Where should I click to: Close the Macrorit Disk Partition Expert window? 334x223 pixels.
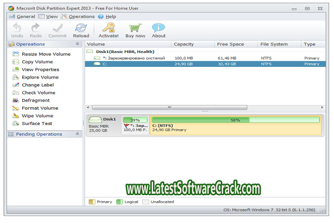coord(320,8)
